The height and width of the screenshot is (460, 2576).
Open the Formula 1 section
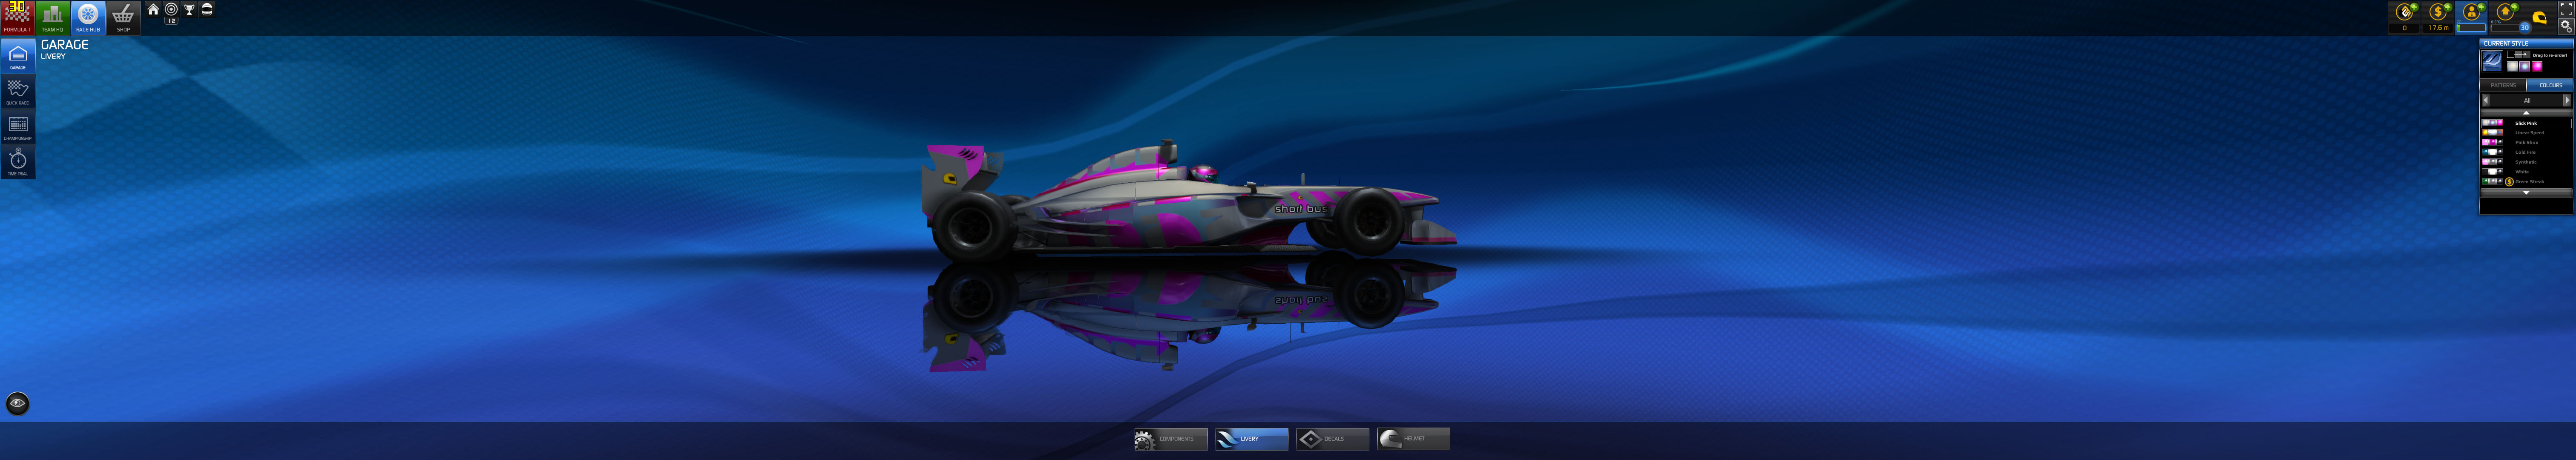[x=17, y=17]
